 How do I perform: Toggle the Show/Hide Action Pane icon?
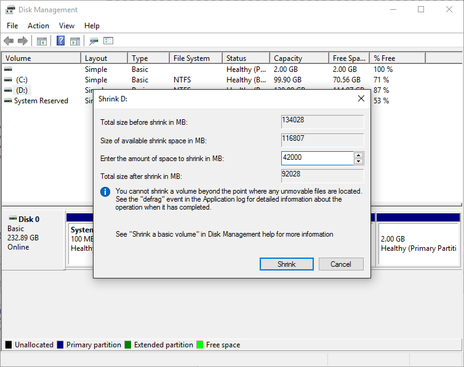[x=75, y=41]
